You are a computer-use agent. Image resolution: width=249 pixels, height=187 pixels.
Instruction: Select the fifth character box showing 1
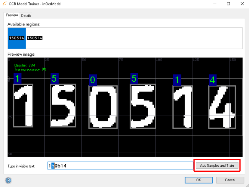[183, 107]
